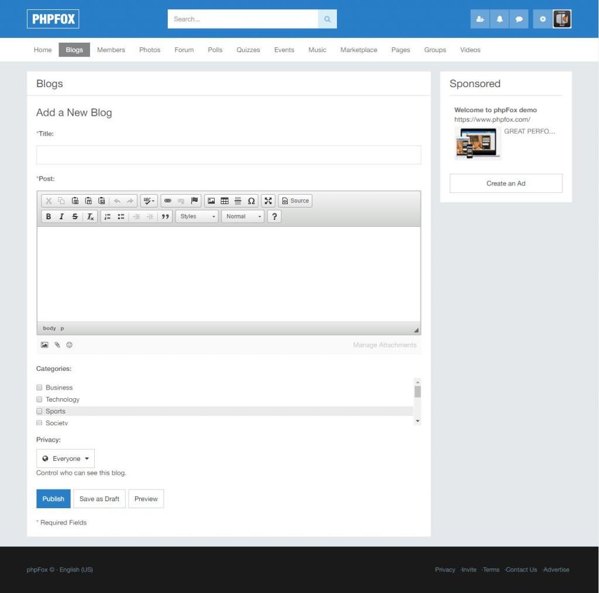This screenshot has width=599, height=593.
Task: Click the Create an Ad button
Action: [x=506, y=183]
